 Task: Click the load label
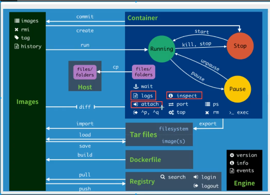pyautogui.click(x=85, y=135)
